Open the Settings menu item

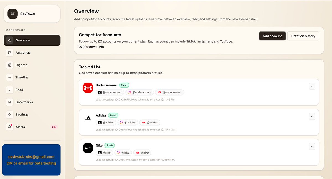click(x=32, y=114)
